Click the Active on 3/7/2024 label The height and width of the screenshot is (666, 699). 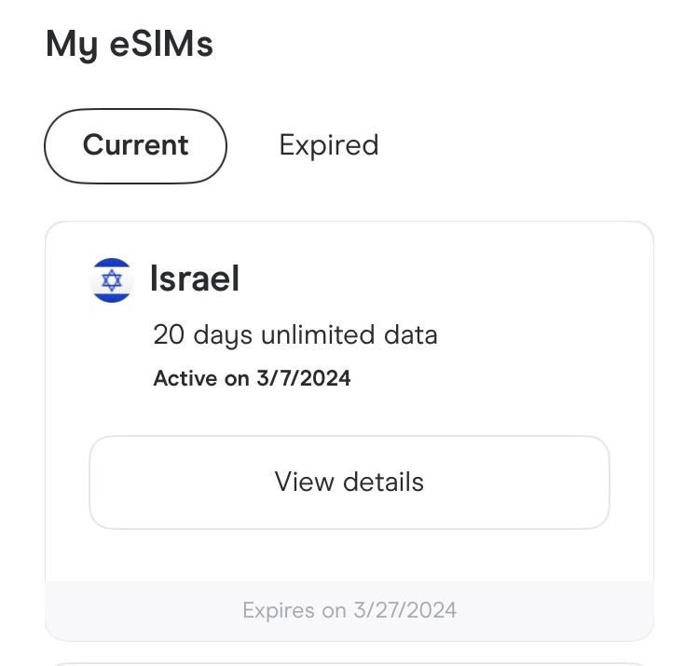[252, 378]
